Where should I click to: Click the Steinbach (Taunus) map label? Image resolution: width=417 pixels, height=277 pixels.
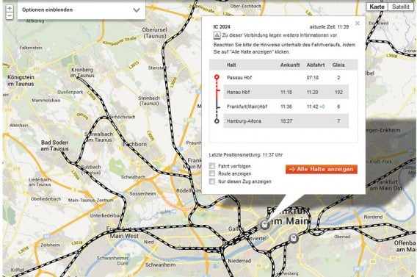coord(149,101)
